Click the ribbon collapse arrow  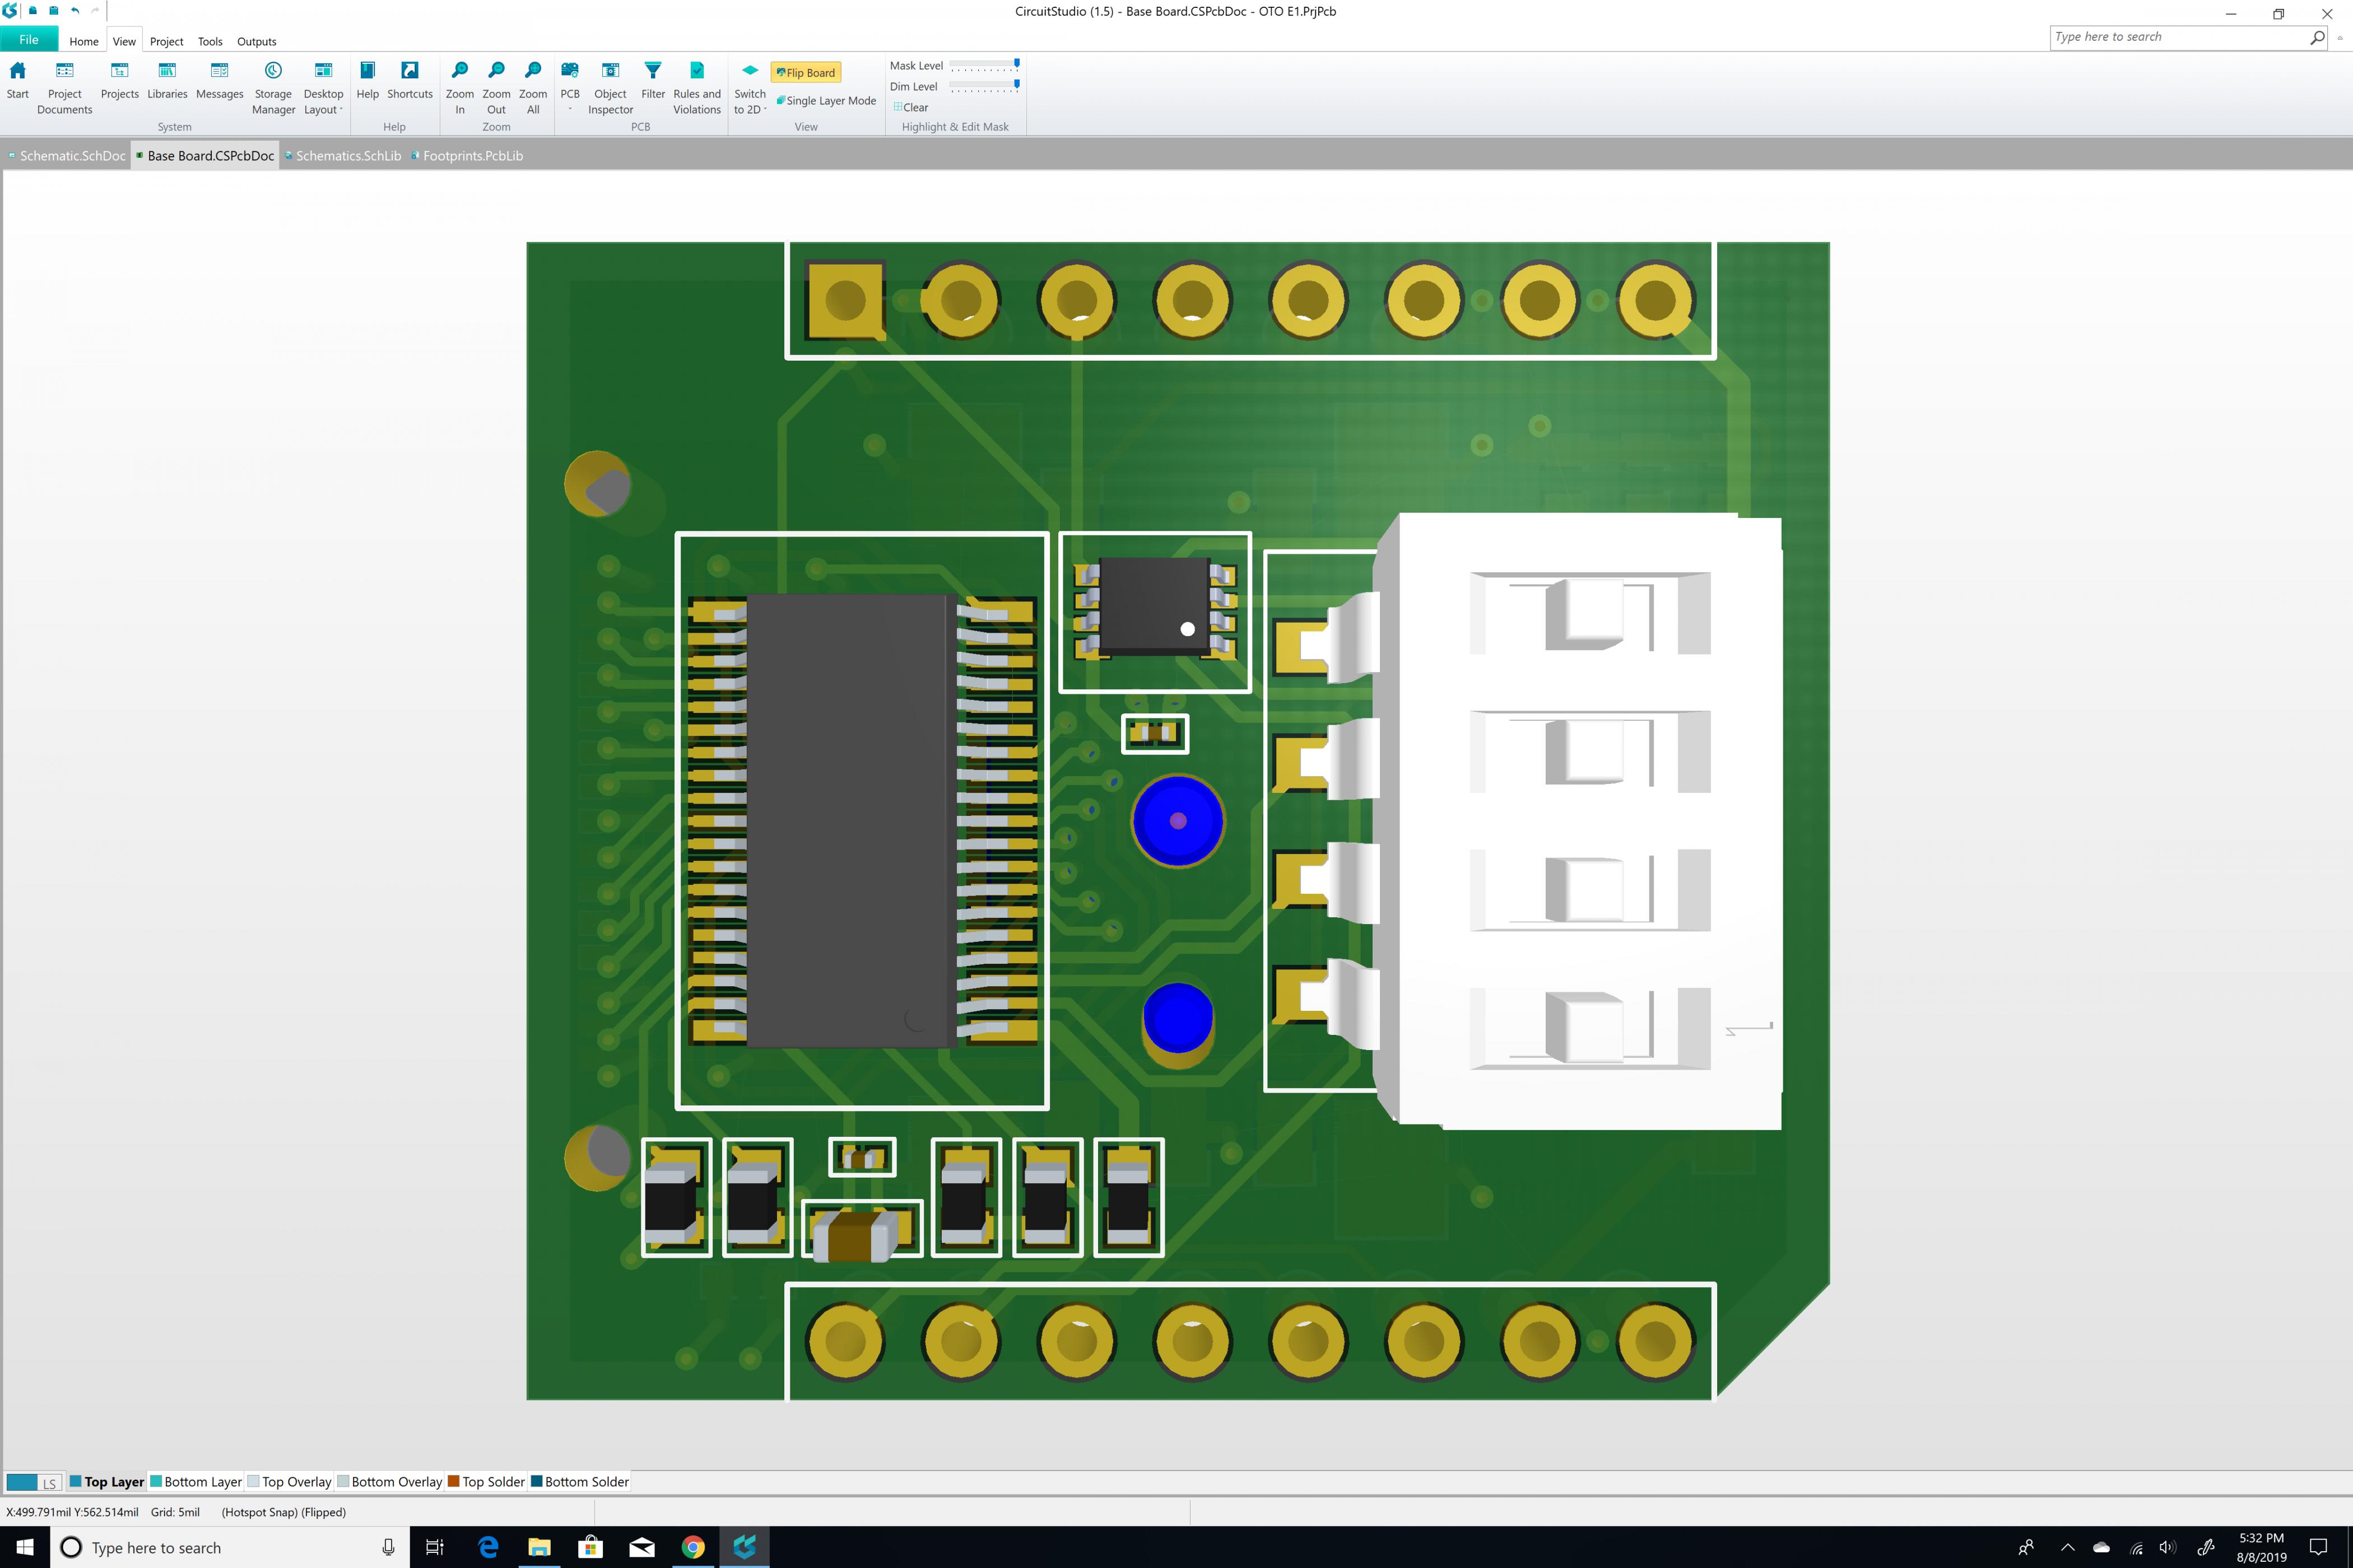pyautogui.click(x=2340, y=38)
